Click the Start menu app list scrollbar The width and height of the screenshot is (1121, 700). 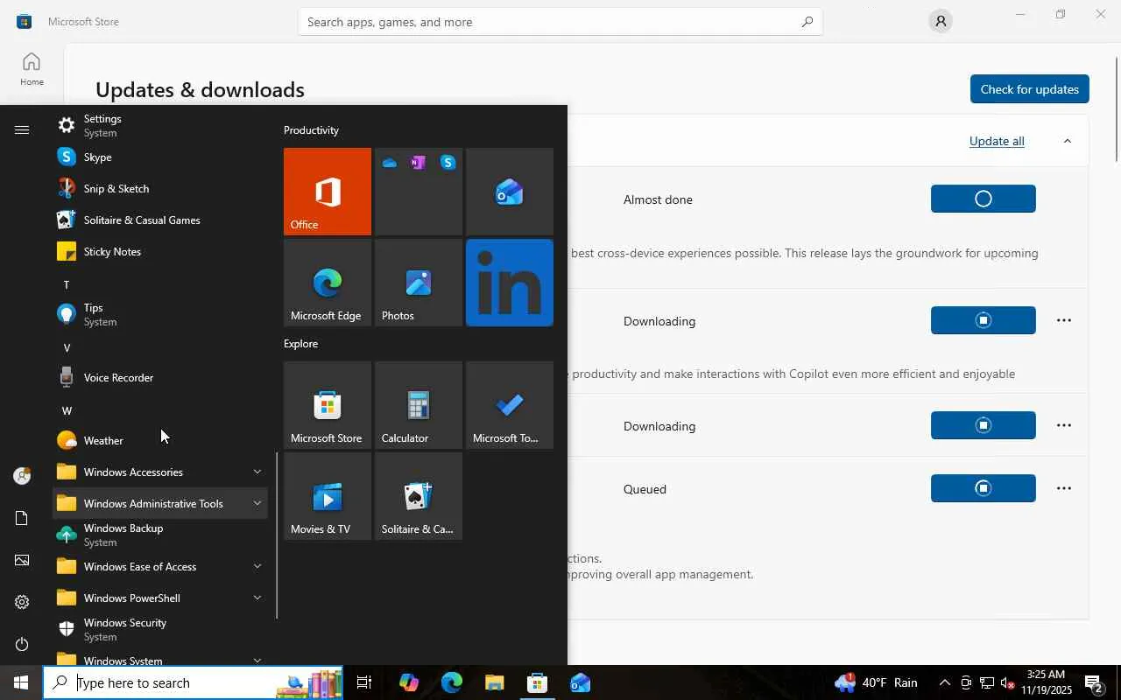coord(277,535)
